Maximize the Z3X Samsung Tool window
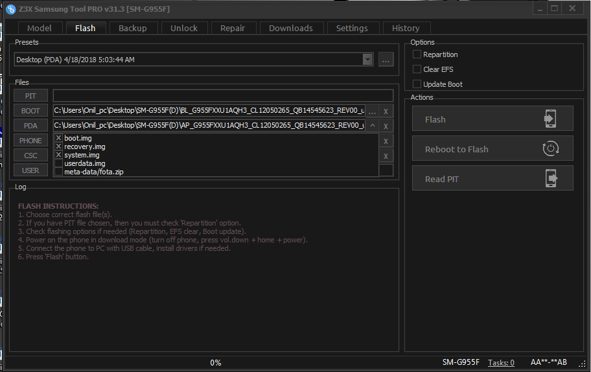Screen dimensions: 591x372 (555, 8)
